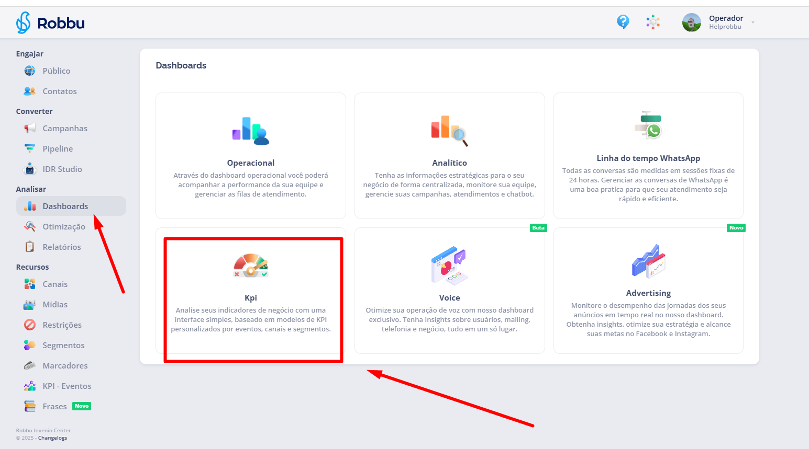The width and height of the screenshot is (809, 449).
Task: Select the Otimização menu item
Action: pos(63,227)
